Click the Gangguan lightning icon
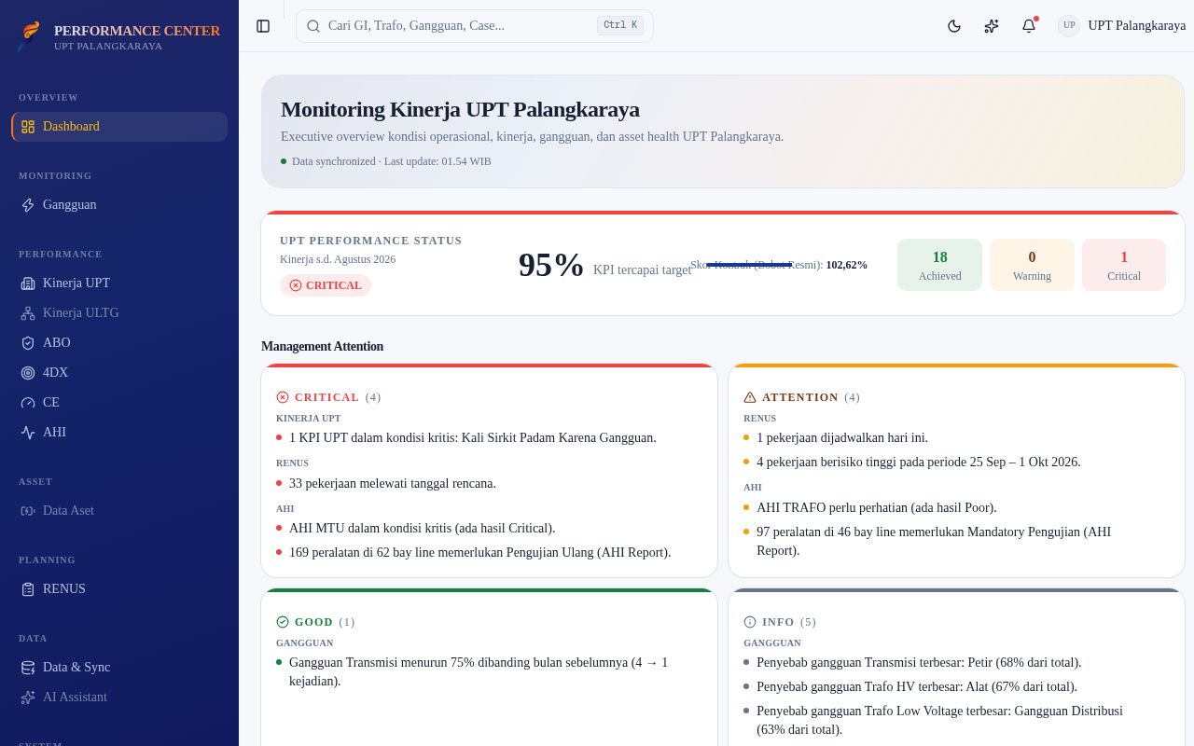 [28, 205]
